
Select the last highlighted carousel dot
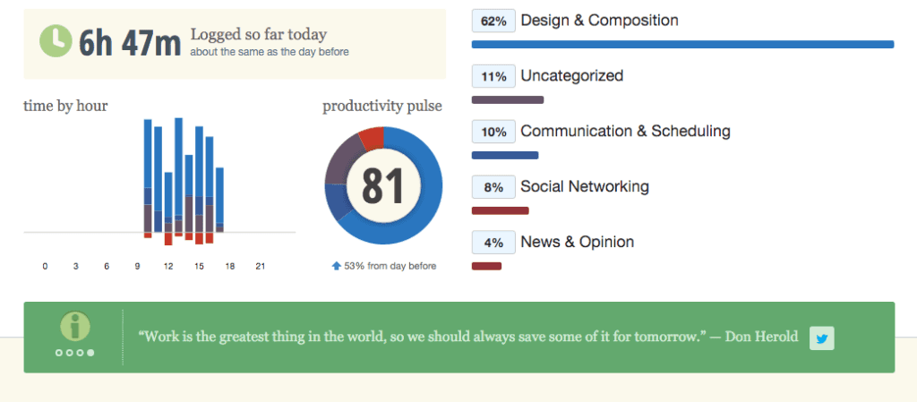click(x=90, y=353)
